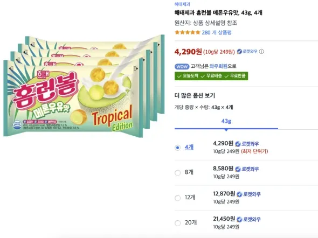The image size is (318, 238).
Task: Switch to the 43g weight tab
Action: click(226, 122)
